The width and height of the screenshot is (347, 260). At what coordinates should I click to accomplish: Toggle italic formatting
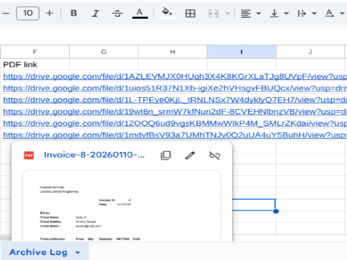pos(95,13)
